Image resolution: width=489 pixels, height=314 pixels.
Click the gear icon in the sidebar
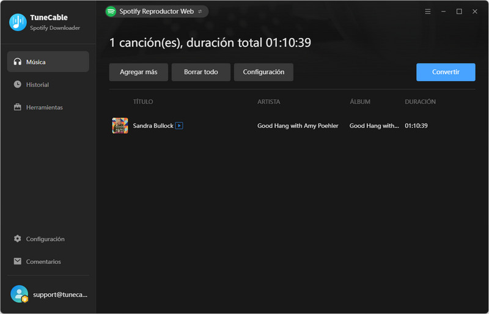tap(18, 238)
